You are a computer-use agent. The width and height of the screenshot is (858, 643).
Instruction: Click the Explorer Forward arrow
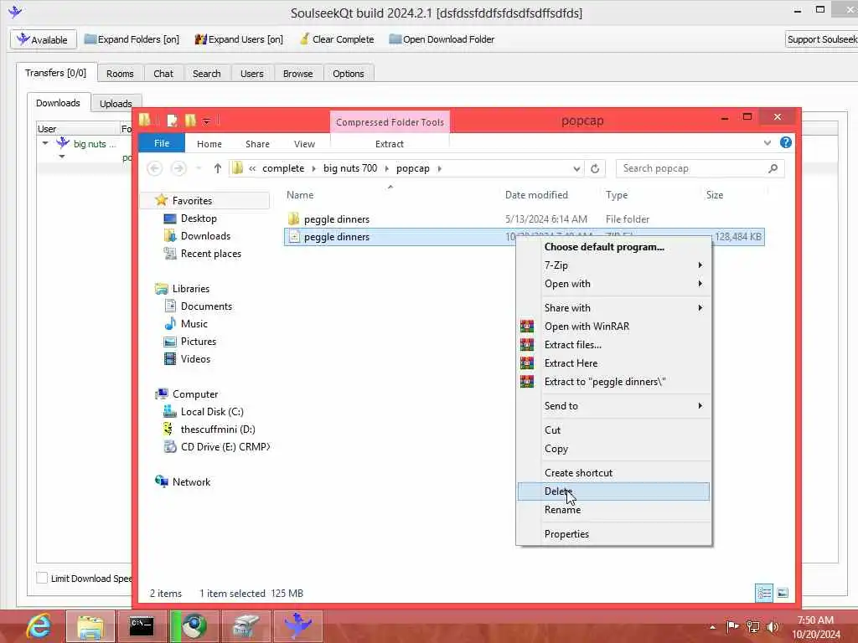[x=178, y=168]
